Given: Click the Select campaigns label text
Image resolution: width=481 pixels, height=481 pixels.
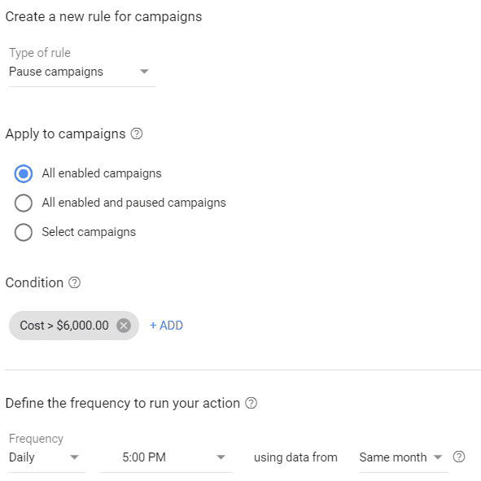Looking at the screenshot, I should coord(89,232).
